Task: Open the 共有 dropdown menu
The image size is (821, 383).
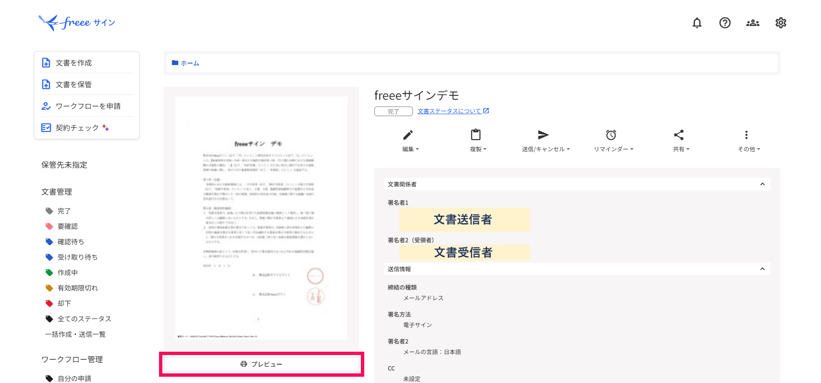Action: 681,149
